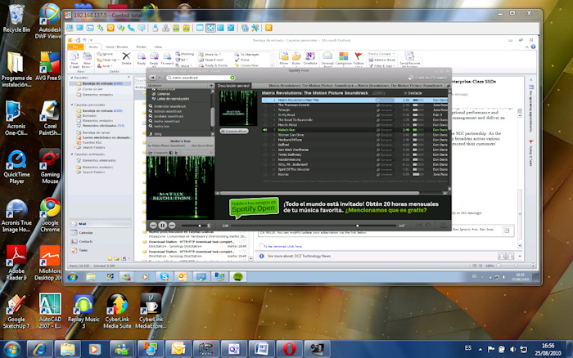The width and height of the screenshot is (573, 358).
Task: Go back to the previous Spotify track
Action: (x=152, y=225)
